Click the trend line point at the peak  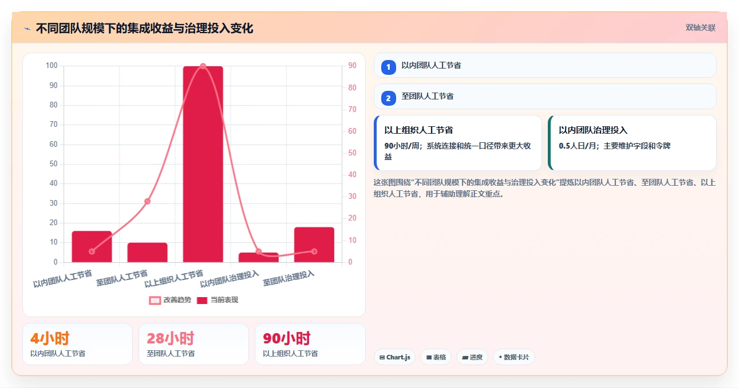pos(203,66)
